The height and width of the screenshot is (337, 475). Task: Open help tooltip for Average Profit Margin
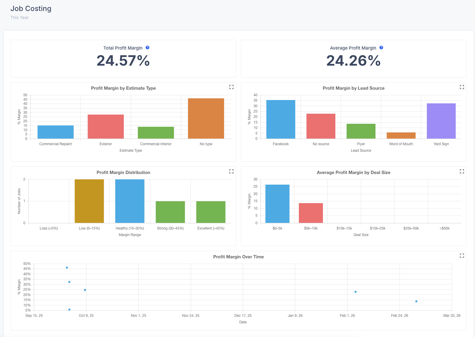(x=381, y=48)
